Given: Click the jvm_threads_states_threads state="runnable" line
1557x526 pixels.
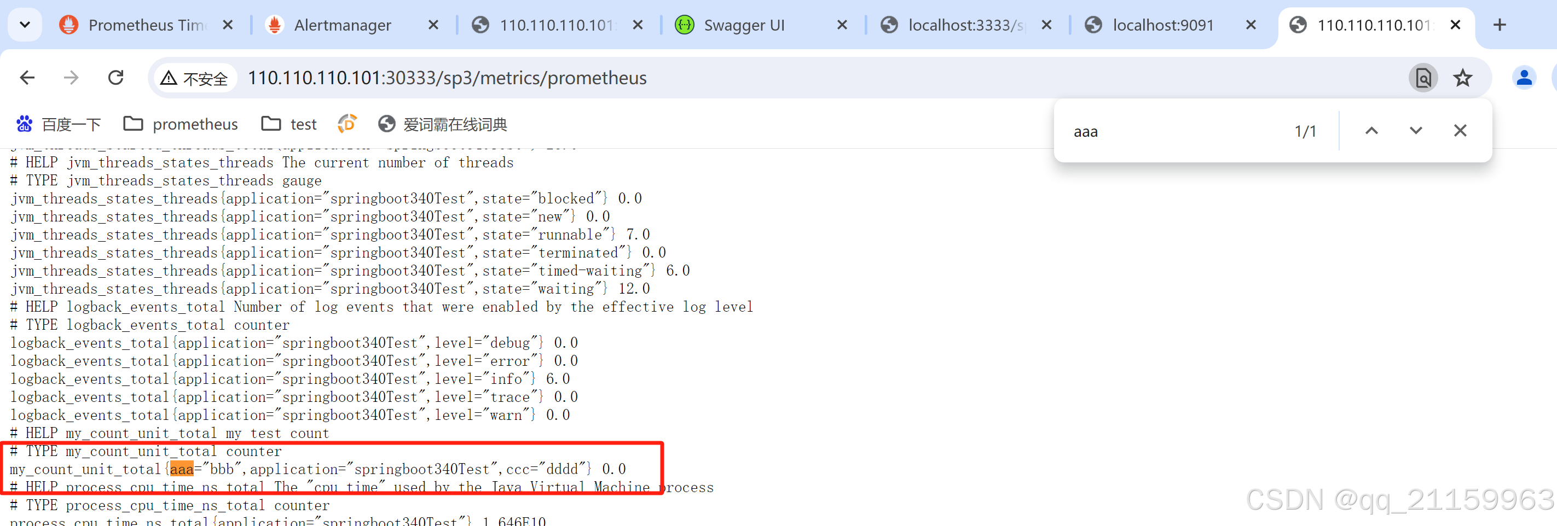Looking at the screenshot, I should [x=330, y=235].
